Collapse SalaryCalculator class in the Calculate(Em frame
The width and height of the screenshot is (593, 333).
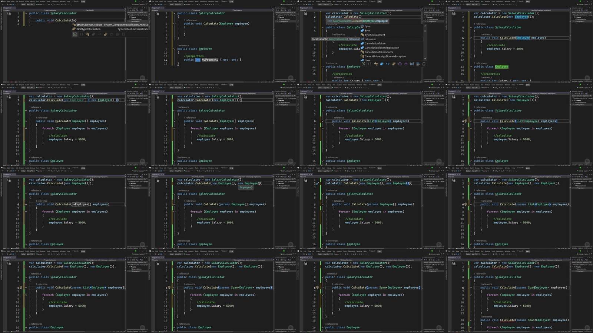26,13
